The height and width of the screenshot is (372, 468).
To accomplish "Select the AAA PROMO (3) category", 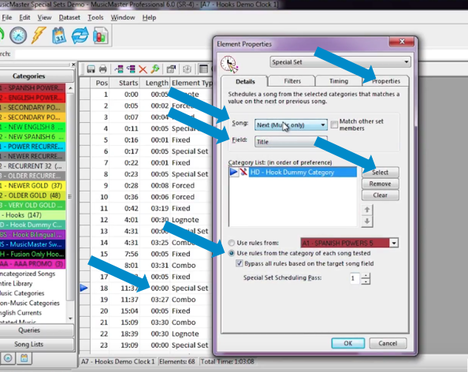I will (x=32, y=264).
